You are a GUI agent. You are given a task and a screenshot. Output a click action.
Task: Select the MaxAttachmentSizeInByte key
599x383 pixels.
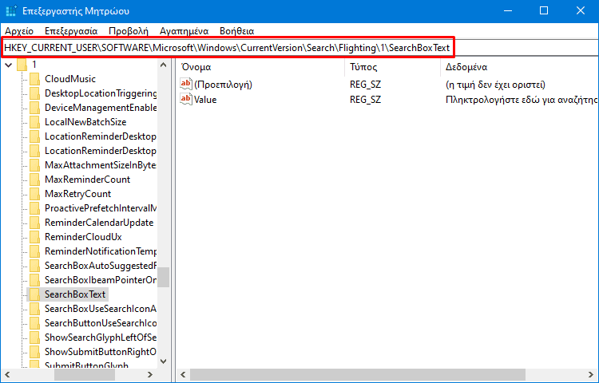pos(101,165)
